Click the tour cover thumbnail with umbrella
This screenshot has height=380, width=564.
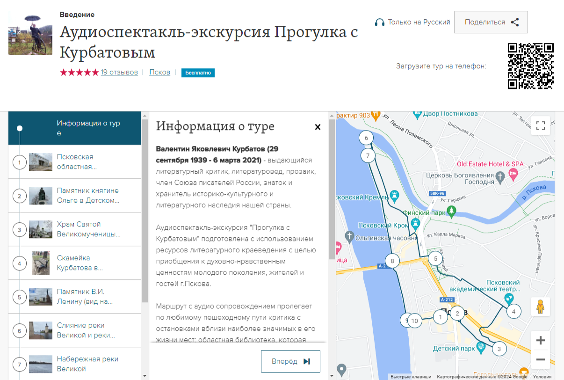pos(30,33)
